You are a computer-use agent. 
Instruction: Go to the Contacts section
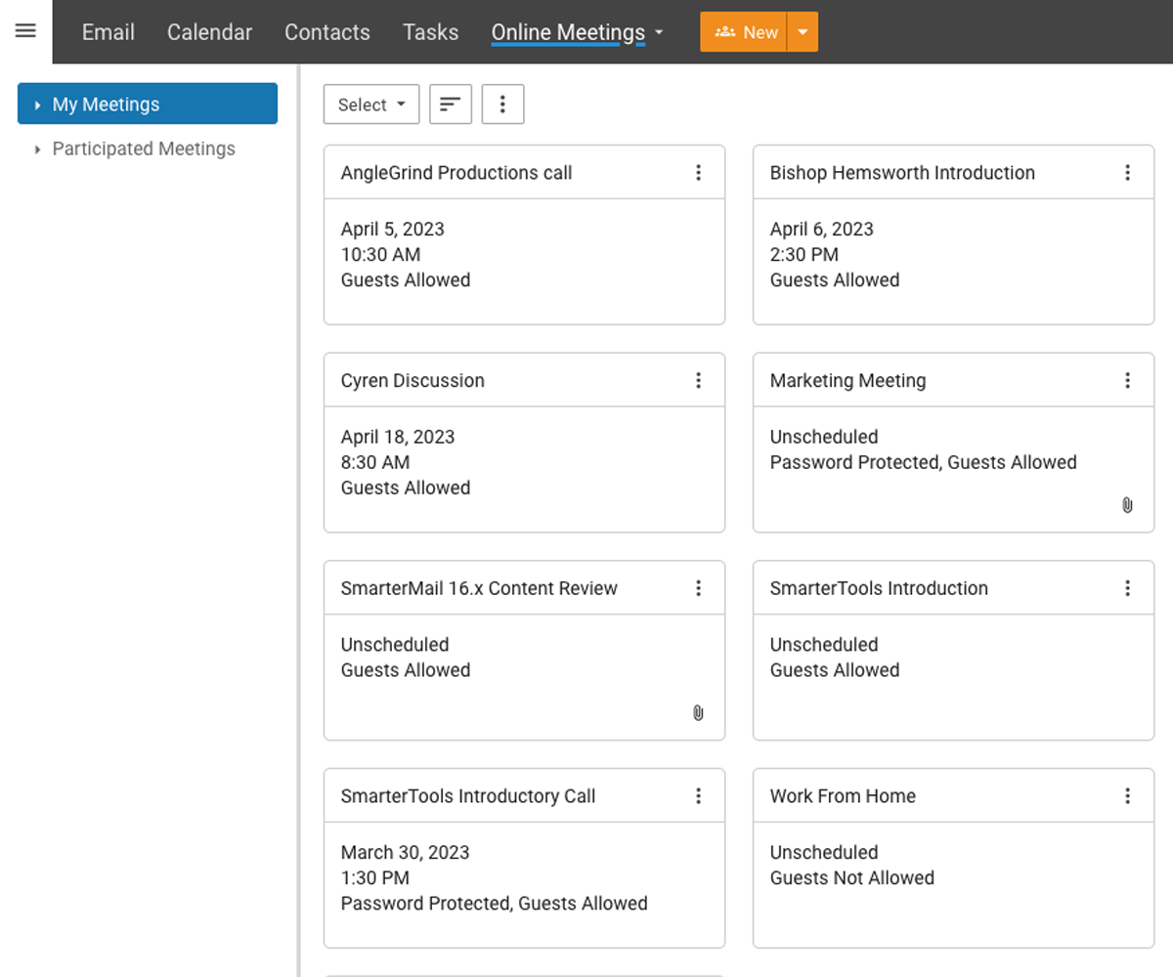coord(327,32)
